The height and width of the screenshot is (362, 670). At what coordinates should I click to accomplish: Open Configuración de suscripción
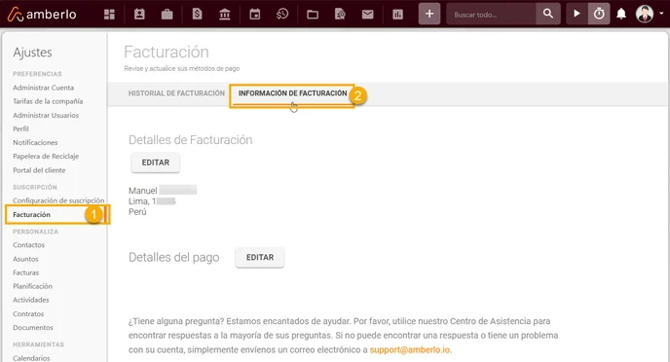pyautogui.click(x=58, y=200)
